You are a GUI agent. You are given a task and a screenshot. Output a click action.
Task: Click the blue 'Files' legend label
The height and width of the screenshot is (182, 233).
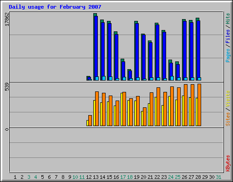(x=228, y=36)
